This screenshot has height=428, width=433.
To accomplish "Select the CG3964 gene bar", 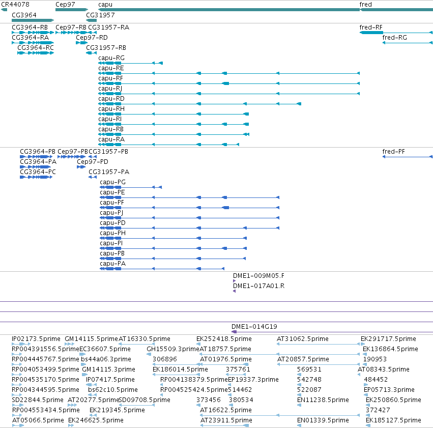I will pos(33,20).
